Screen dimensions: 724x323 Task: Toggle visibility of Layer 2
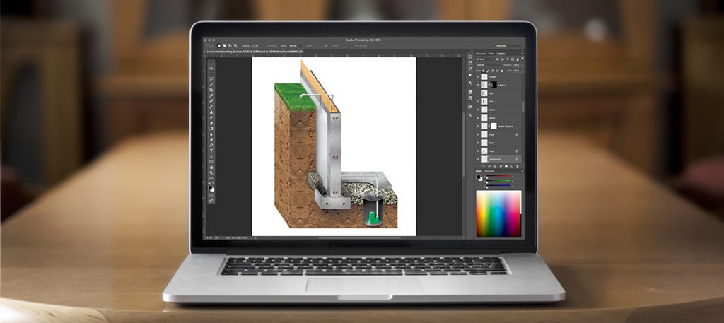[x=478, y=85]
